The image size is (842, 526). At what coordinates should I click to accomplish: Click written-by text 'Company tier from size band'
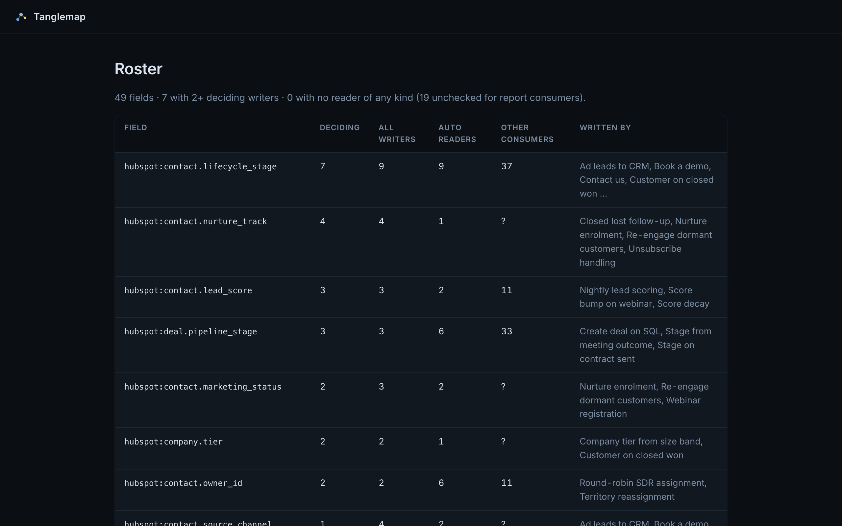pyautogui.click(x=641, y=442)
